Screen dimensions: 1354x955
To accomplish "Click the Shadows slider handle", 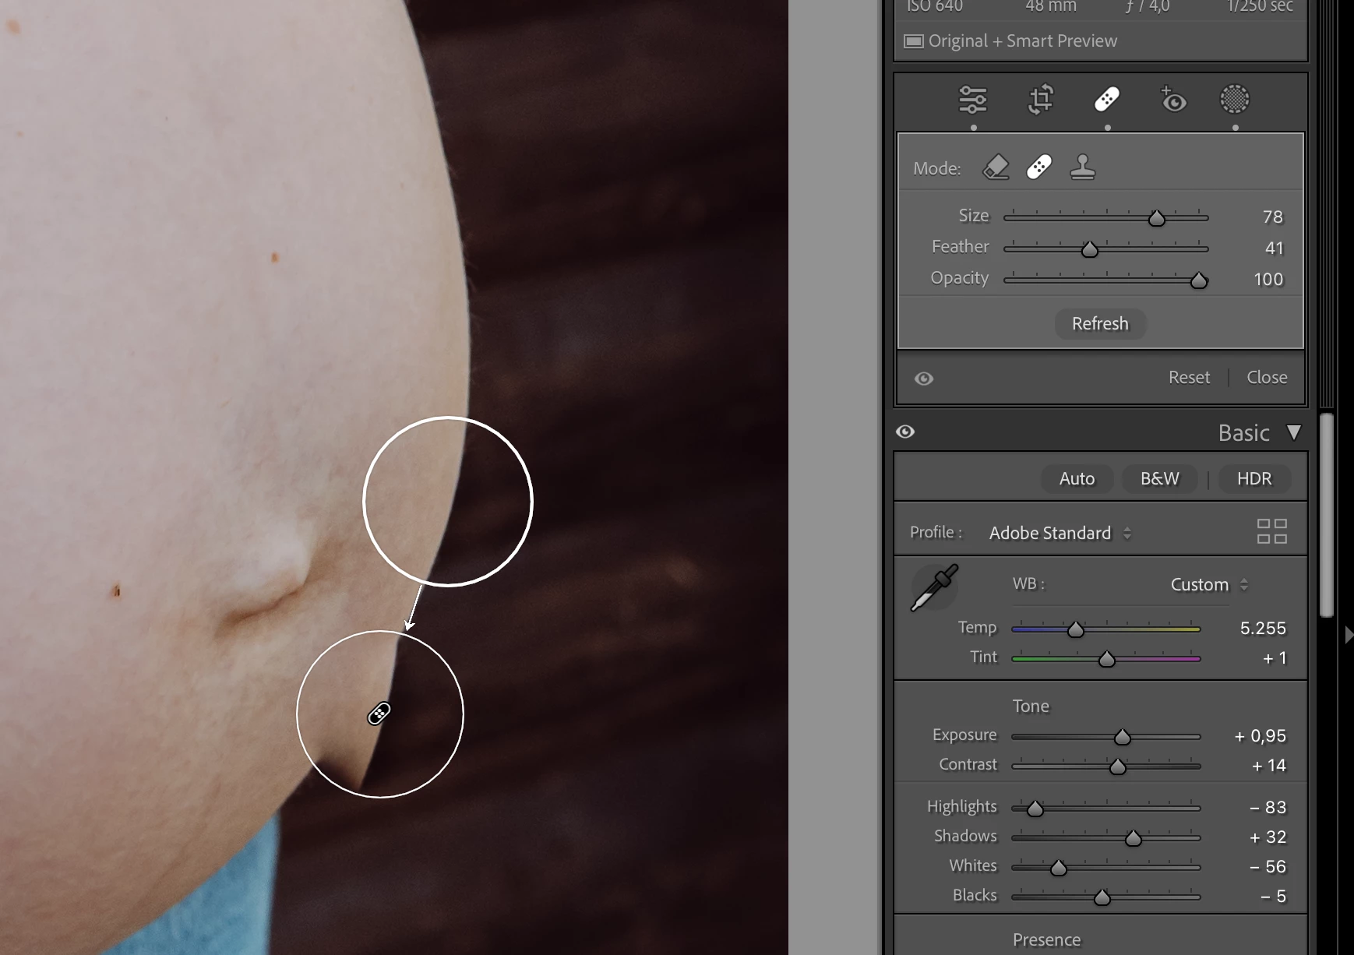I will (x=1134, y=839).
